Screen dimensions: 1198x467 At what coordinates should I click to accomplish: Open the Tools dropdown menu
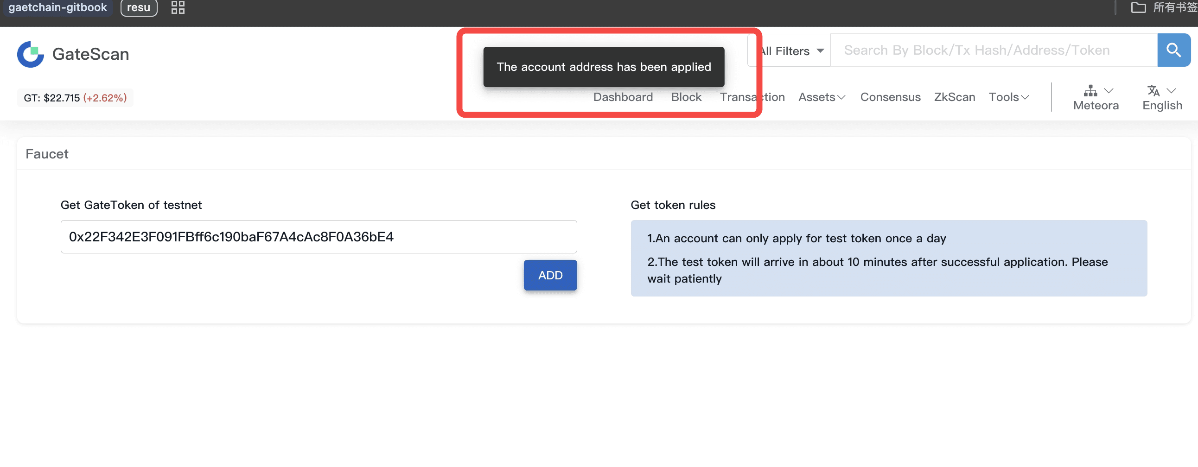[1008, 97]
